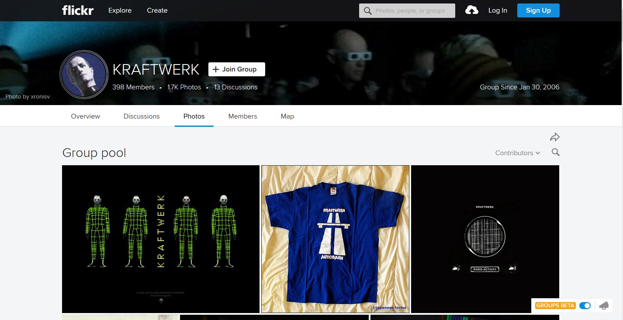This screenshot has height=320, width=623.
Task: Click the Log In link
Action: (x=498, y=10)
